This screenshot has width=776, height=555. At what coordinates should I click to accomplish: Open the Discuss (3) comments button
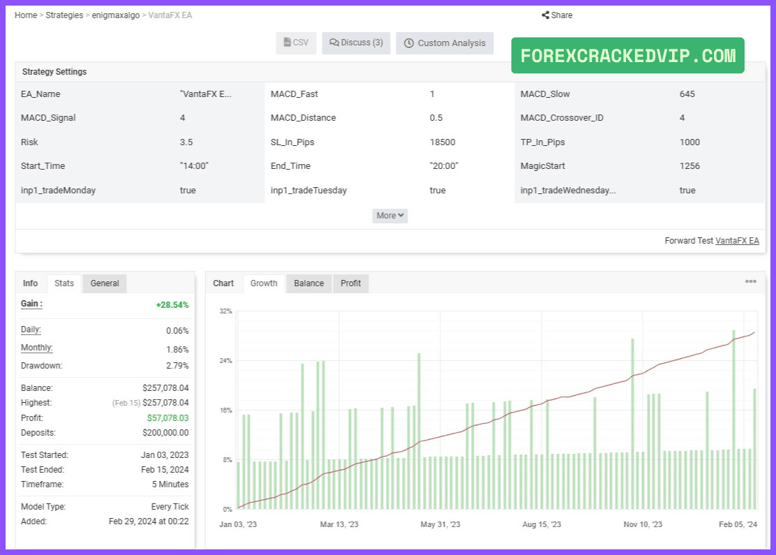(x=356, y=43)
